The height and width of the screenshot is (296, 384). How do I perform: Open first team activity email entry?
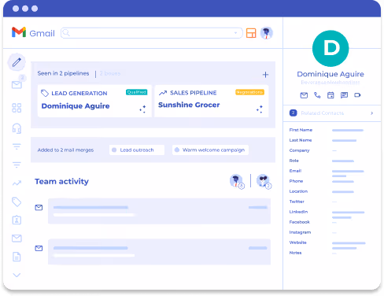(159, 211)
